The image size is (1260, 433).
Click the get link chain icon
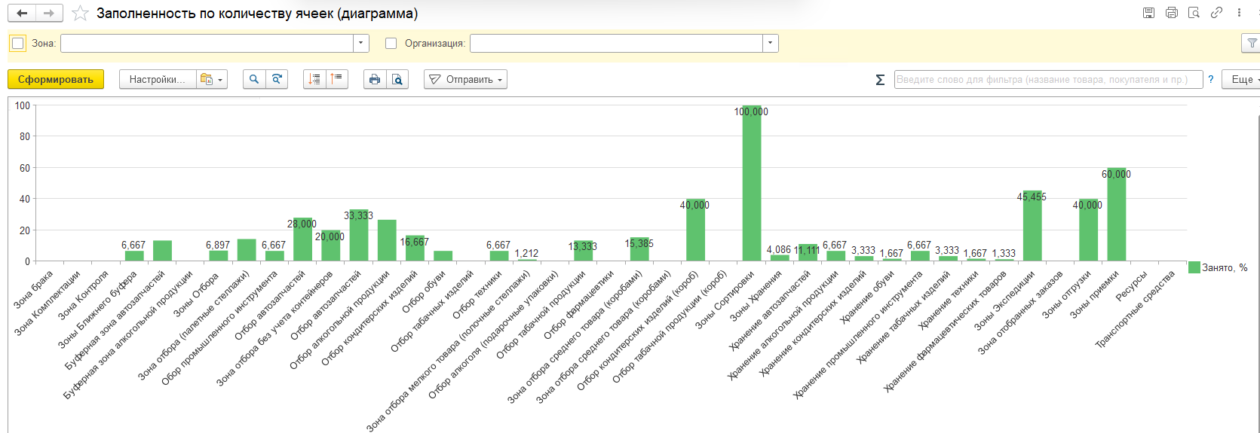click(1216, 13)
